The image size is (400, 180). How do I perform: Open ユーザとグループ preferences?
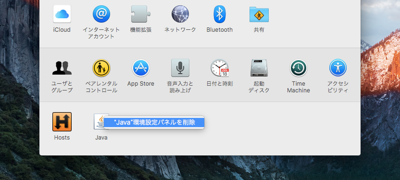pyautogui.click(x=62, y=68)
